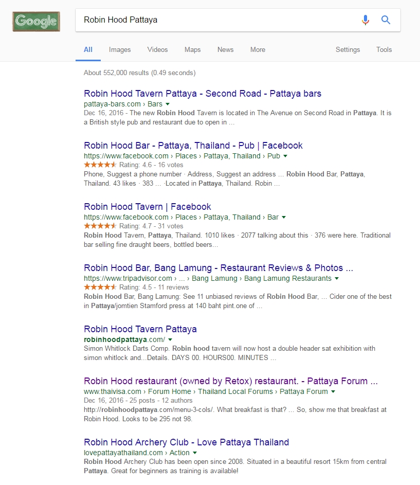Open Robin Hood Tavern | Facebook result

(x=148, y=207)
